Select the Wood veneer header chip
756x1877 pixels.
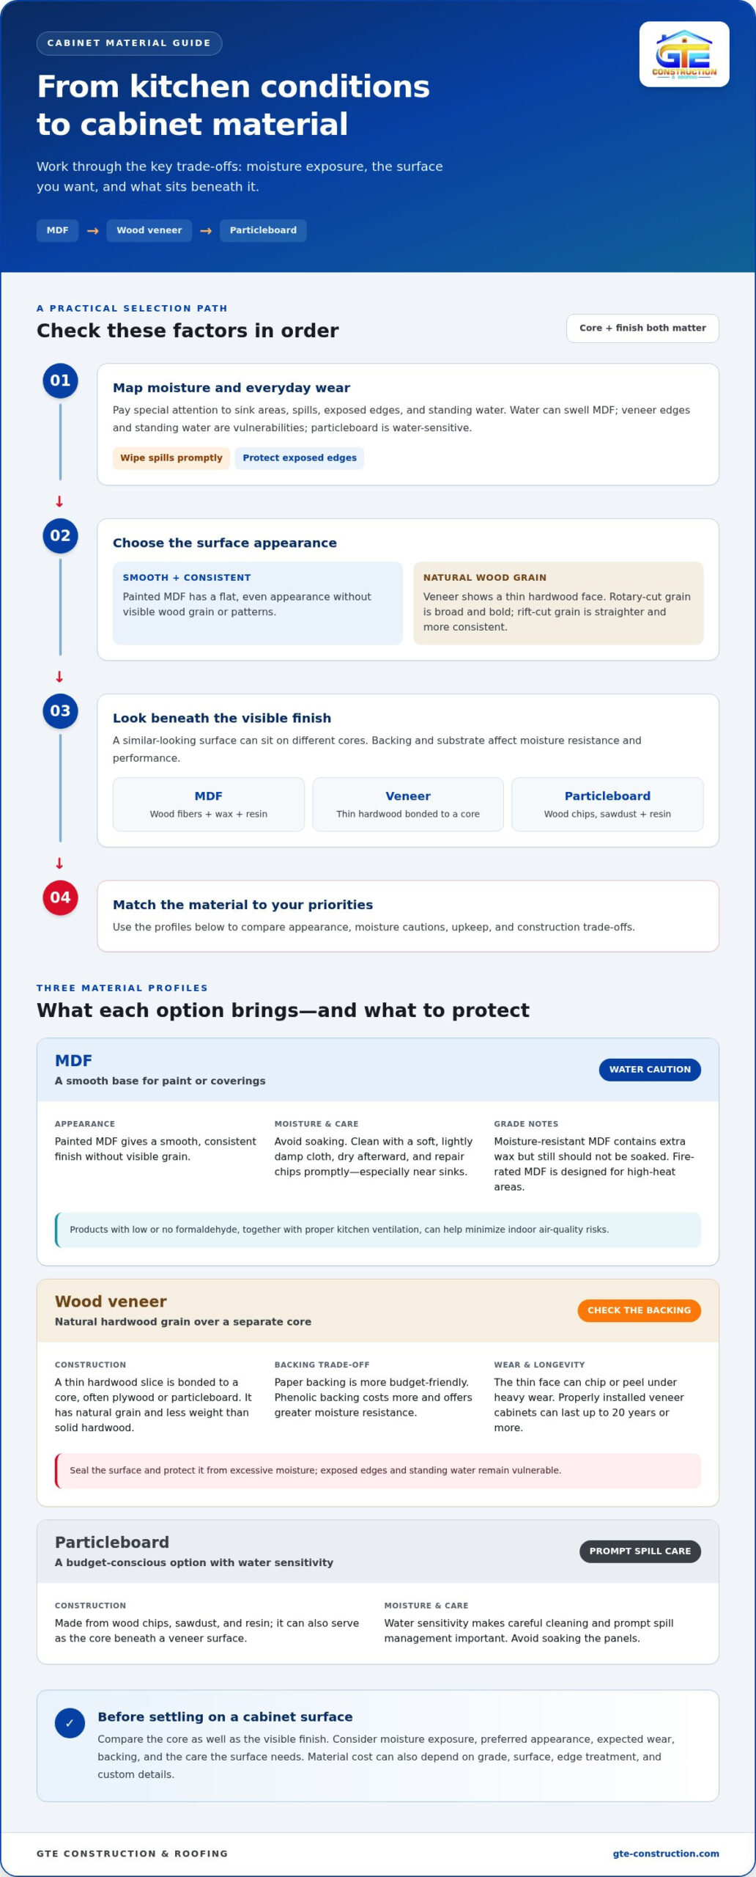[x=149, y=230]
